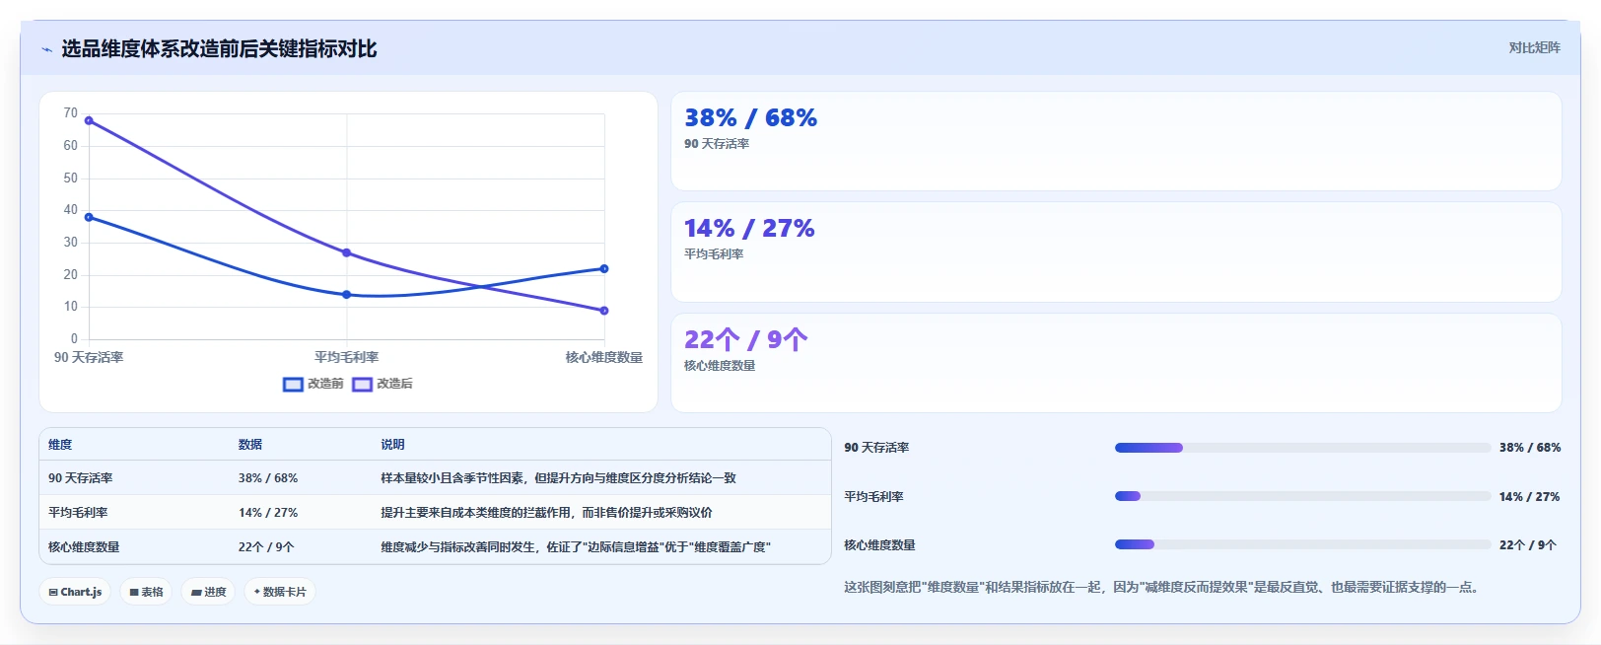Toggle the 改造前 legend item
This screenshot has width=1601, height=645.
pos(313,384)
